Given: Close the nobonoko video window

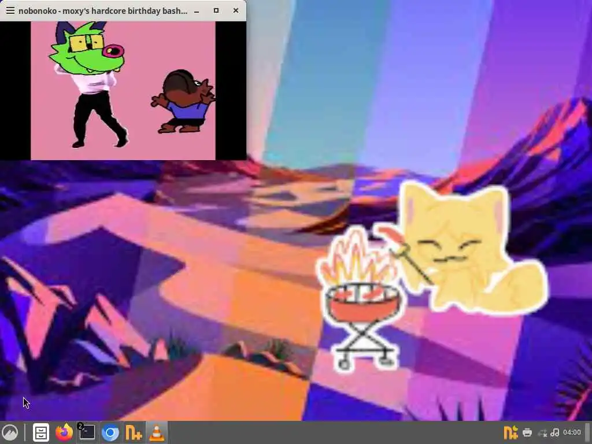Looking at the screenshot, I should point(236,10).
